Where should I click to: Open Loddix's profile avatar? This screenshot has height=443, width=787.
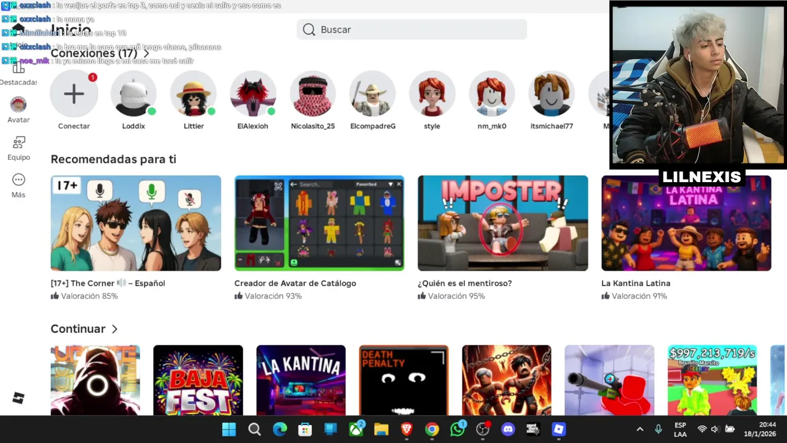tap(133, 94)
